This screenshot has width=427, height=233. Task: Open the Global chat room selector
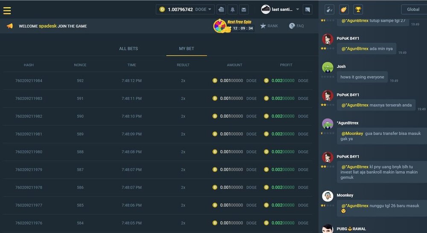(413, 9)
